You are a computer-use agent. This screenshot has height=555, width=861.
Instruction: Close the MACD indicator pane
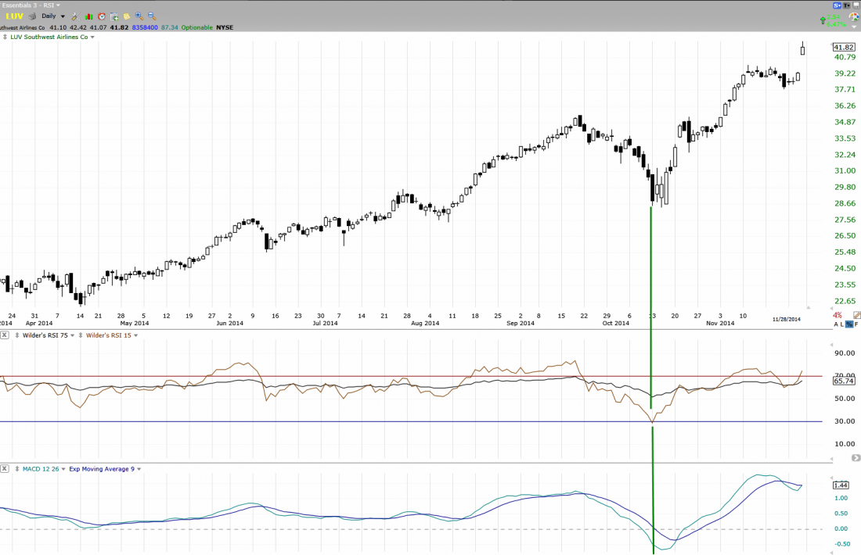5,469
